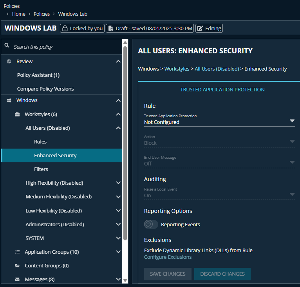Click the Application Groups list icon
300x287 pixels.
[17, 252]
